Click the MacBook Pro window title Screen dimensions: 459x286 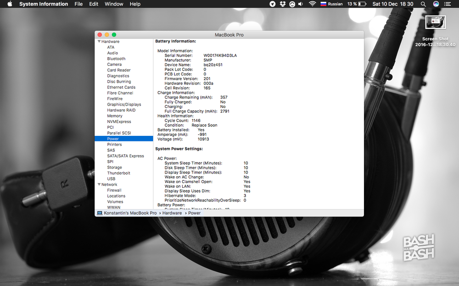[x=229, y=35]
